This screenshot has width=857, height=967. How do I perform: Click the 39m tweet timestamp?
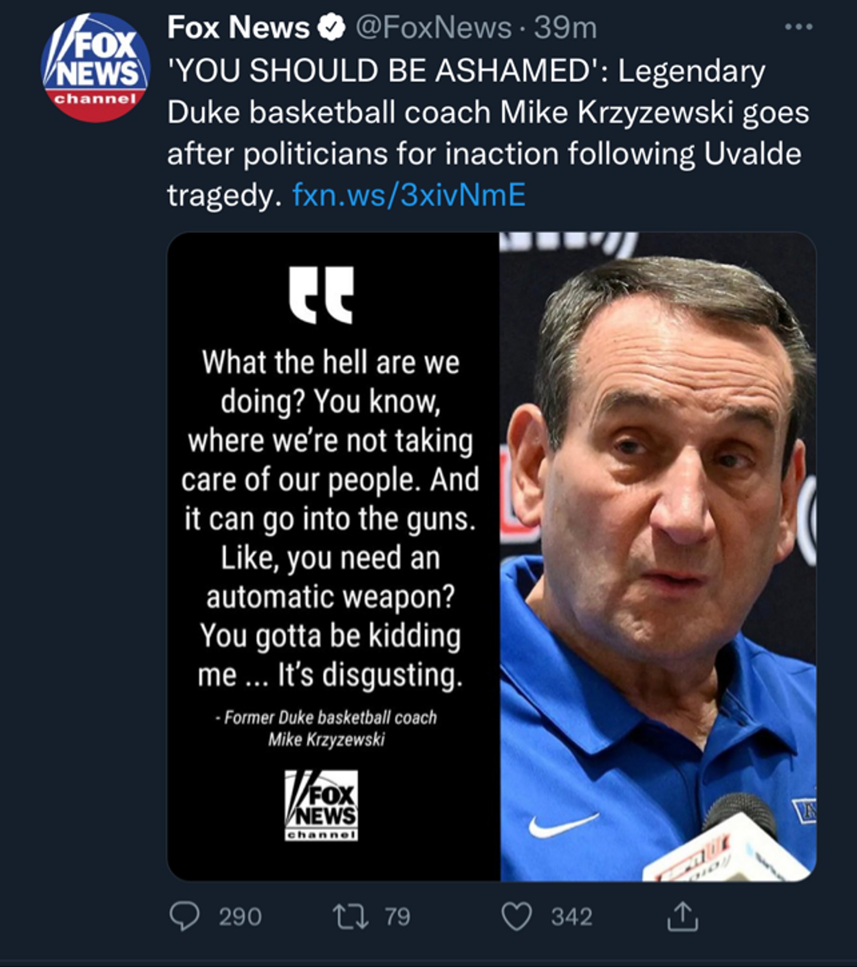[x=565, y=28]
